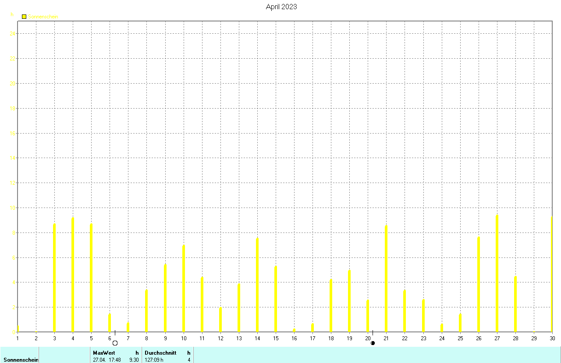Click the sunshine bar for day 3
The width and height of the screenshot is (561, 363).
click(x=54, y=278)
